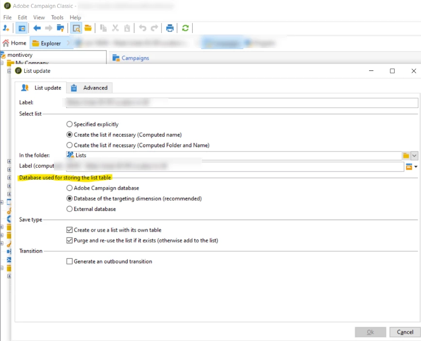Image resolution: width=421 pixels, height=341 pixels.
Task: Click the Label (computed) input field
Action: 235,167
